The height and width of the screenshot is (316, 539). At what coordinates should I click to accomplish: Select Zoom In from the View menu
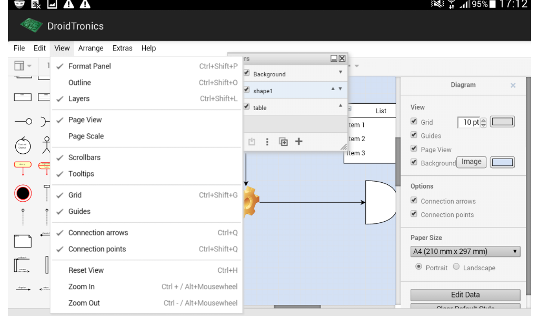(x=82, y=287)
